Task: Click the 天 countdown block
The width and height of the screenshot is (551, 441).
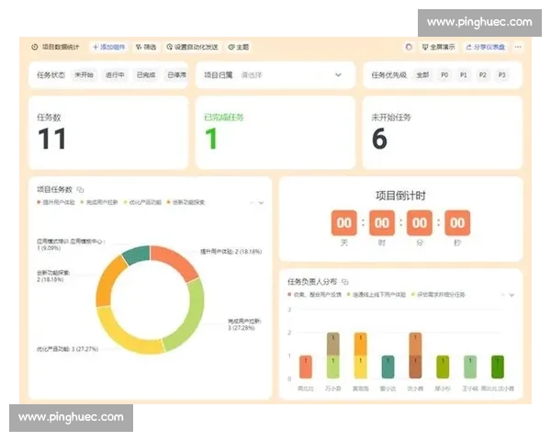Action: click(344, 223)
